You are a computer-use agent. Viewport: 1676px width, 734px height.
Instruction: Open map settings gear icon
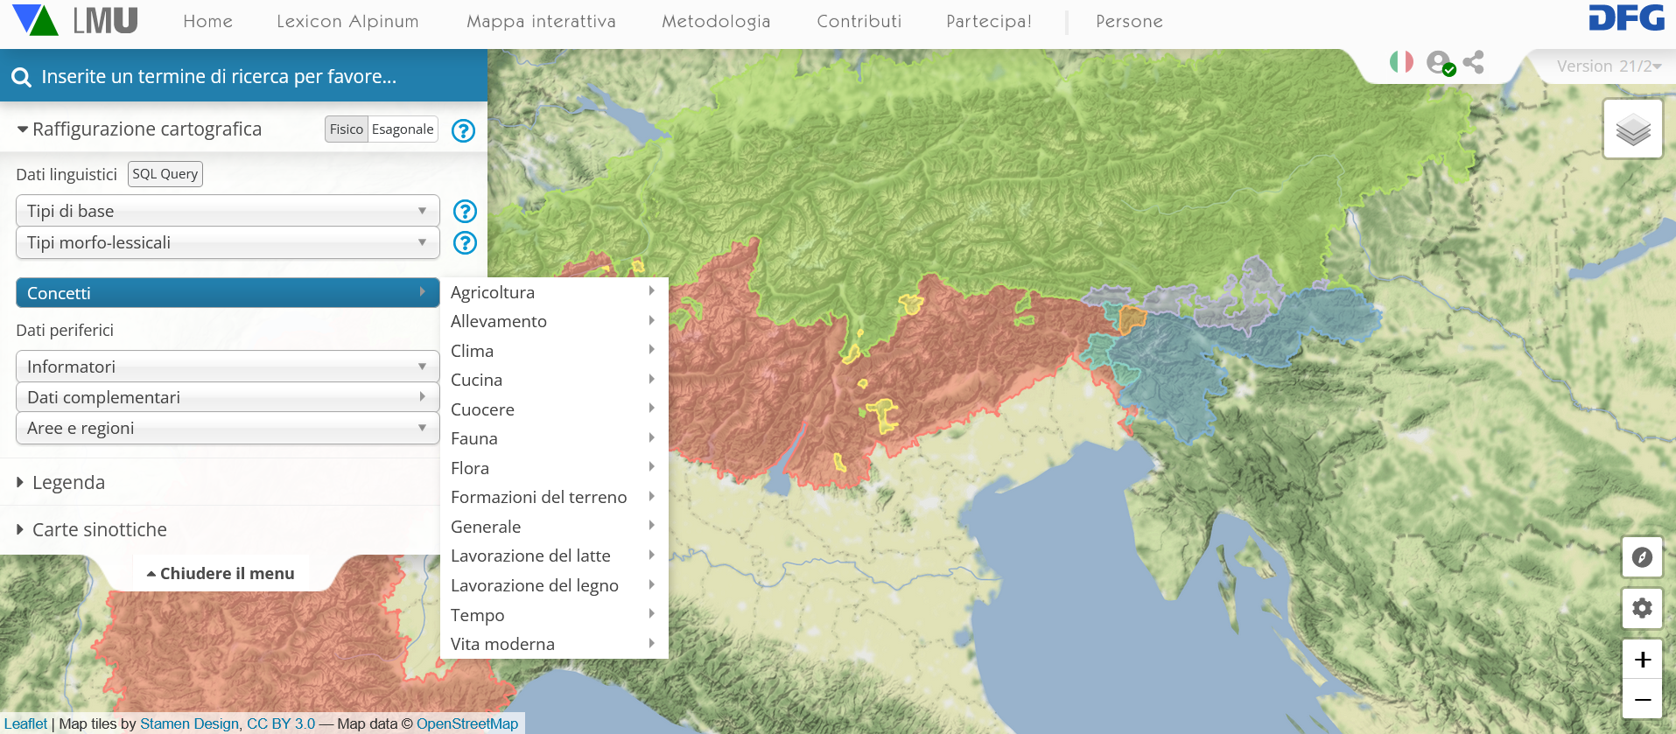(1642, 608)
